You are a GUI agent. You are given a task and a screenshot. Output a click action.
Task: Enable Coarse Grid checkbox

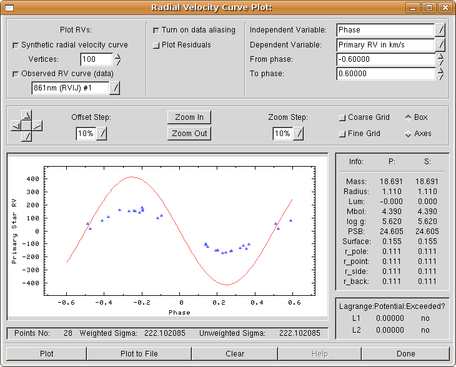[x=342, y=118]
